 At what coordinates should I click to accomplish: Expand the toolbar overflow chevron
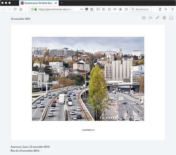tap(166, 9)
